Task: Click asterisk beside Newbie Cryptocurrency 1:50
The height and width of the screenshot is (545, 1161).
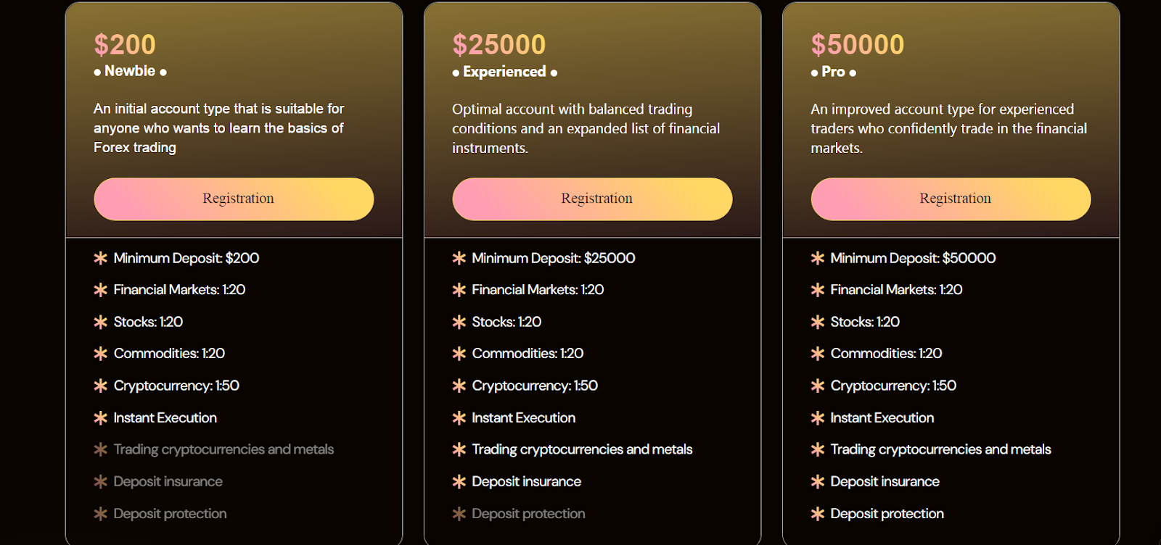Action: pyautogui.click(x=100, y=386)
